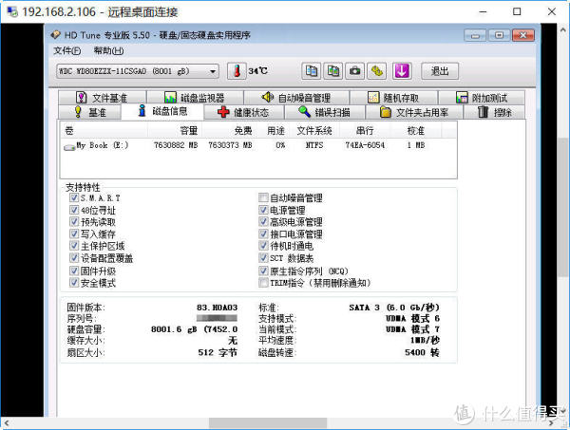Click the NTFS file system cell

point(314,145)
